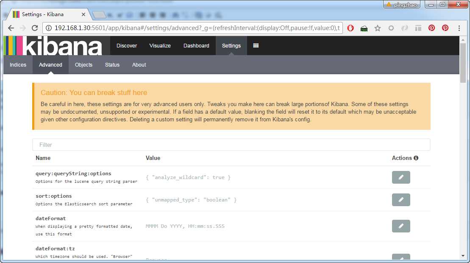Click the forward navigation arrow
This screenshot has height=263, width=470.
pos(23,28)
